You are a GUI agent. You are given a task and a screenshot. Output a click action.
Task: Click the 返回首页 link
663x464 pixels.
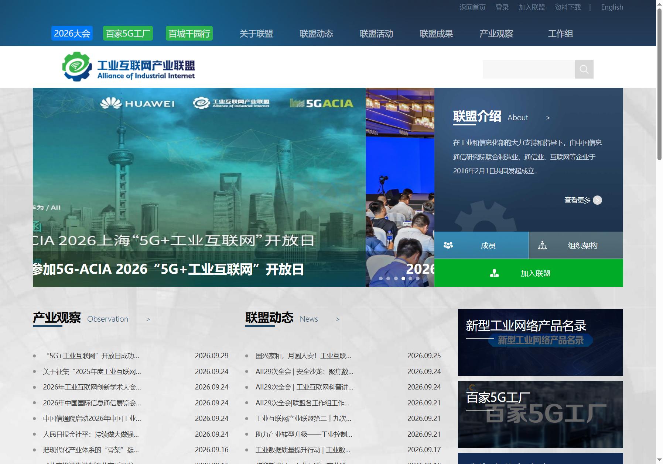pos(472,7)
